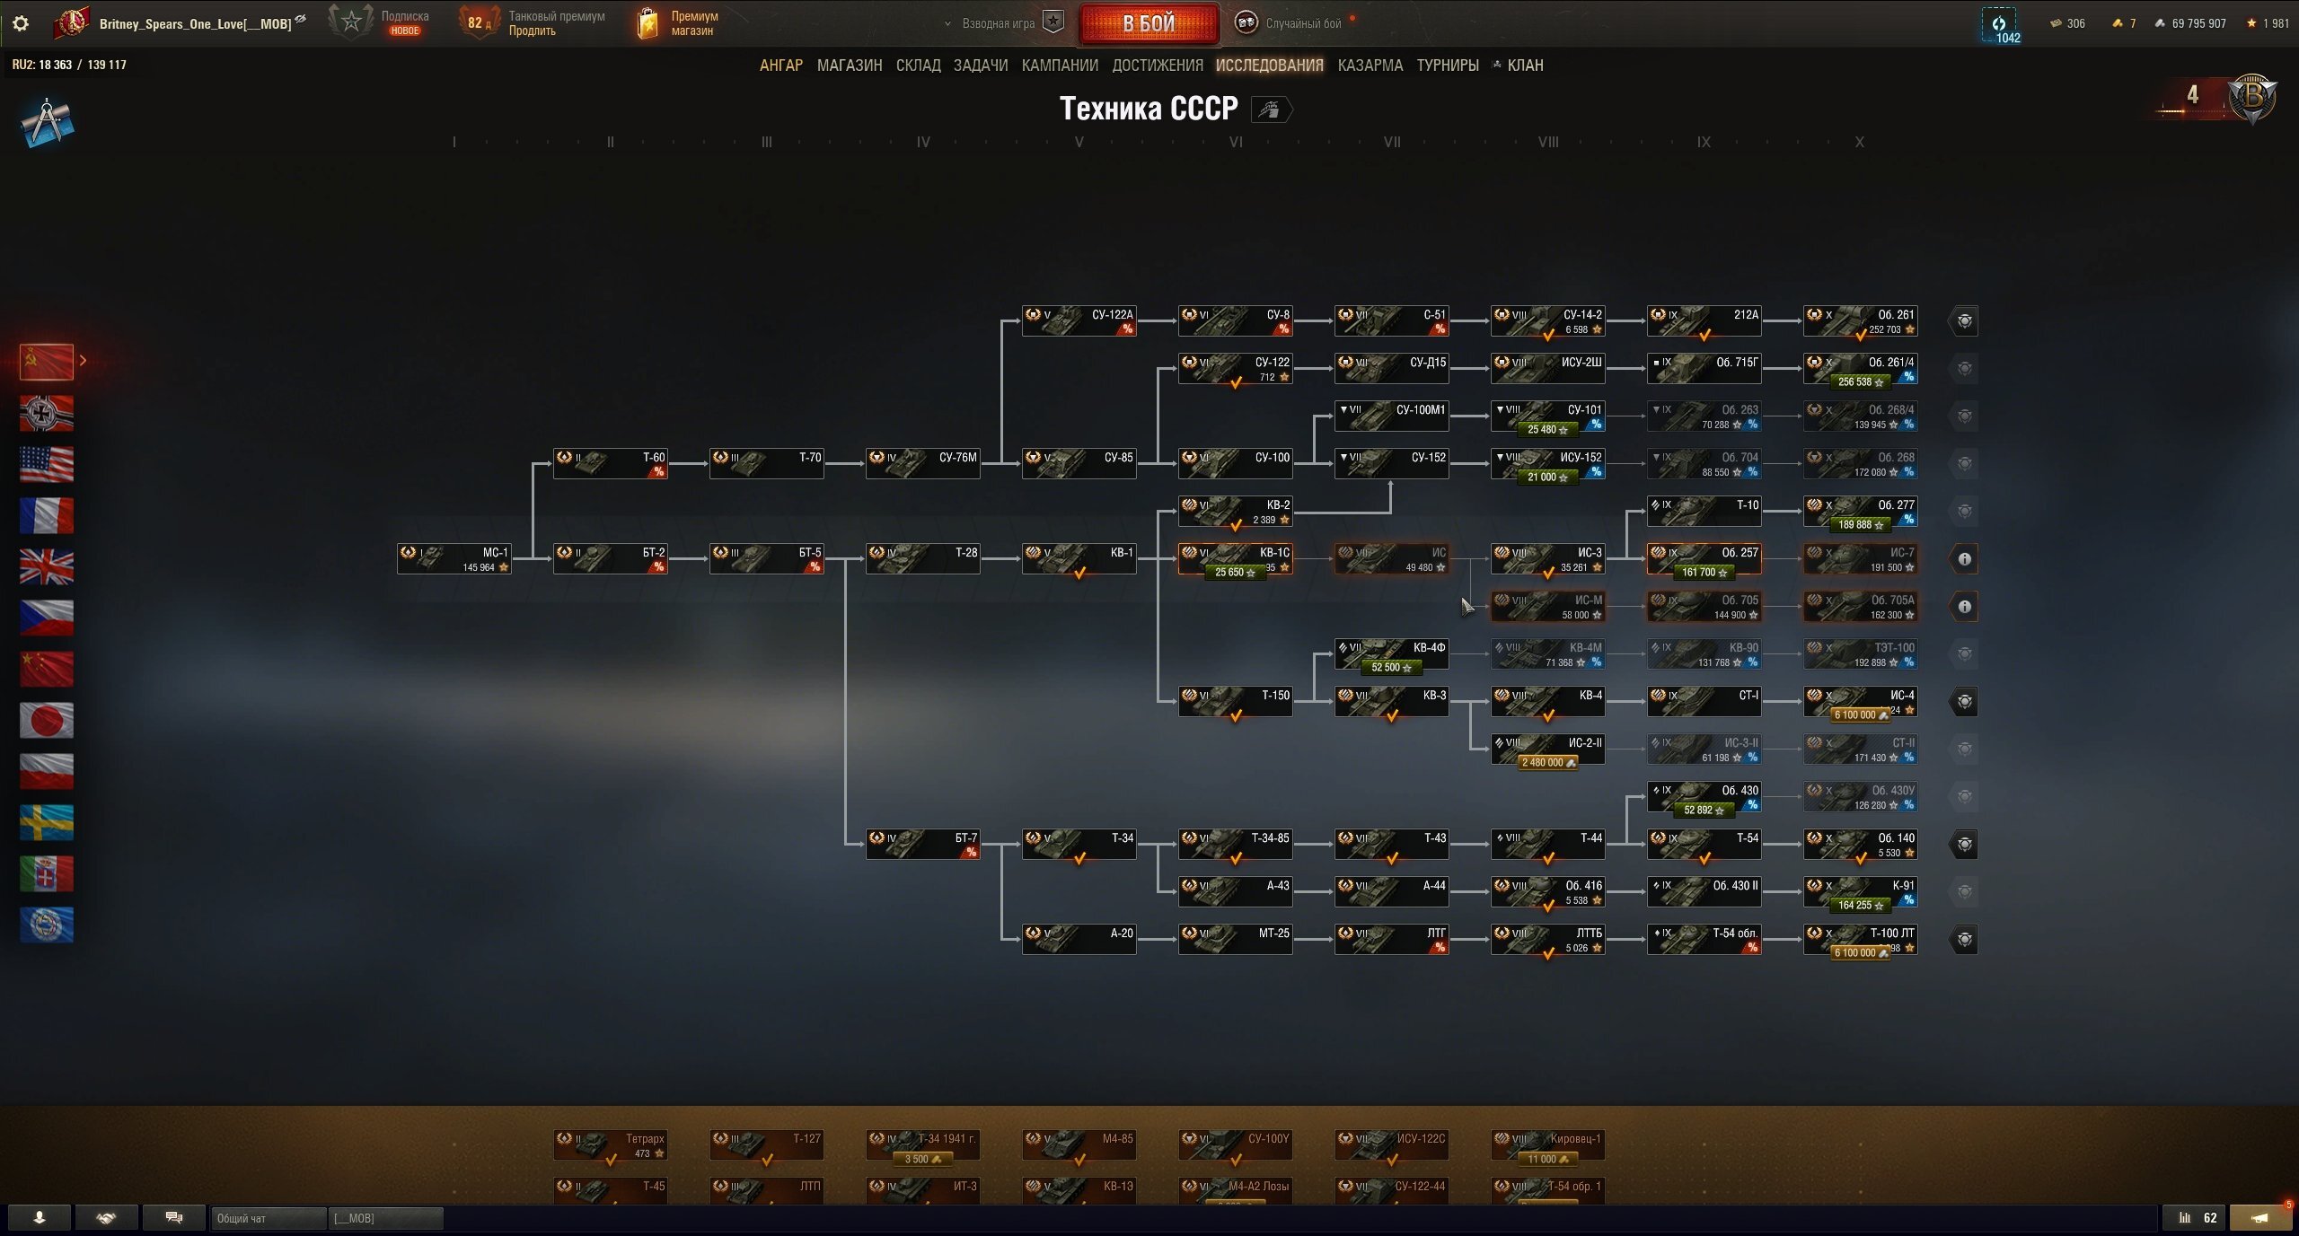Screen dimensions: 2299x1236
Task: Open the Подписка subscription button
Action: point(381,23)
